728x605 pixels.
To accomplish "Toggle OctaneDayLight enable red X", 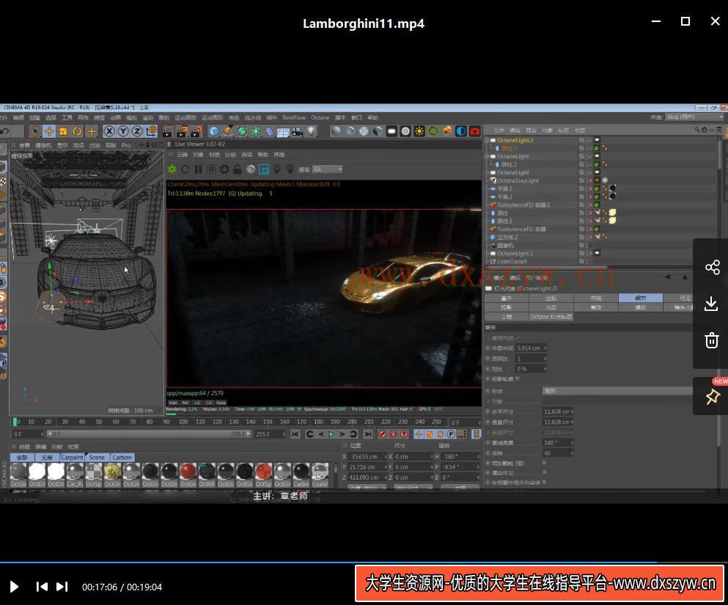I will point(589,180).
